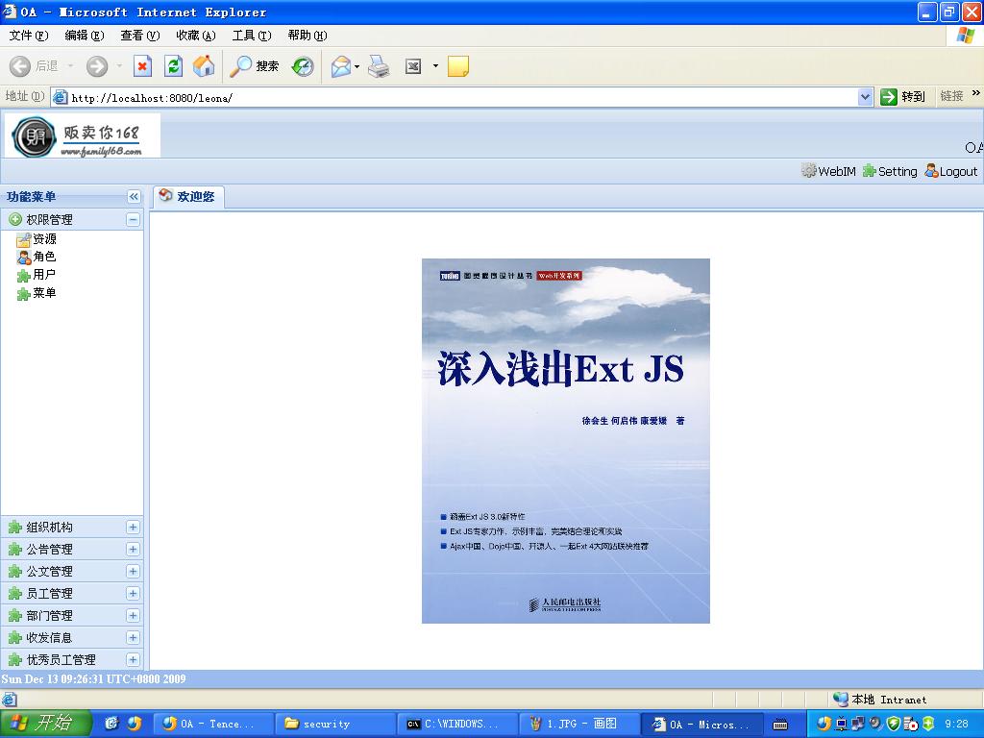Collapse the 功能菜单 side panel

[134, 196]
